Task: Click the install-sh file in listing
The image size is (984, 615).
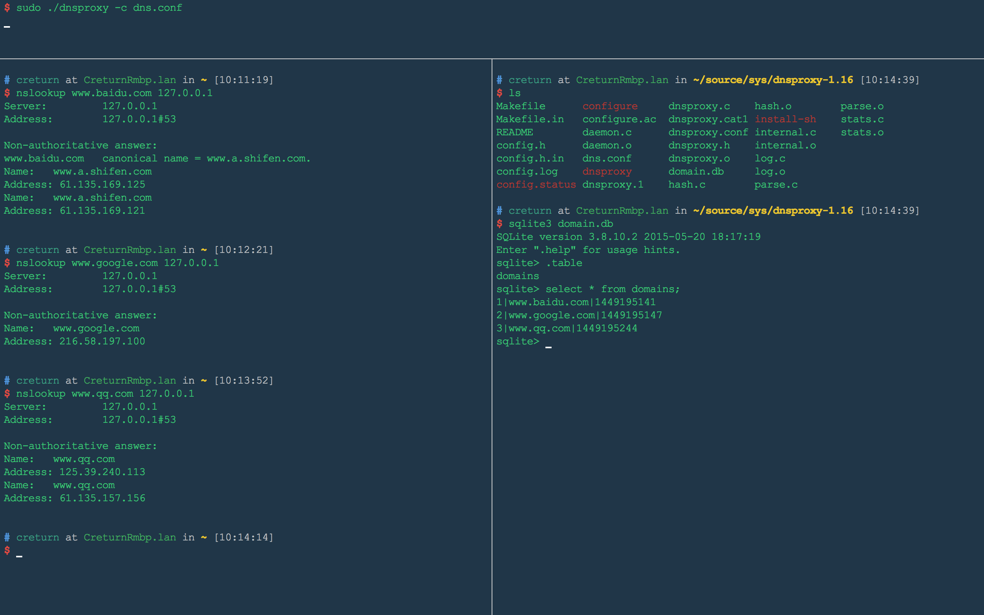Action: [x=785, y=119]
